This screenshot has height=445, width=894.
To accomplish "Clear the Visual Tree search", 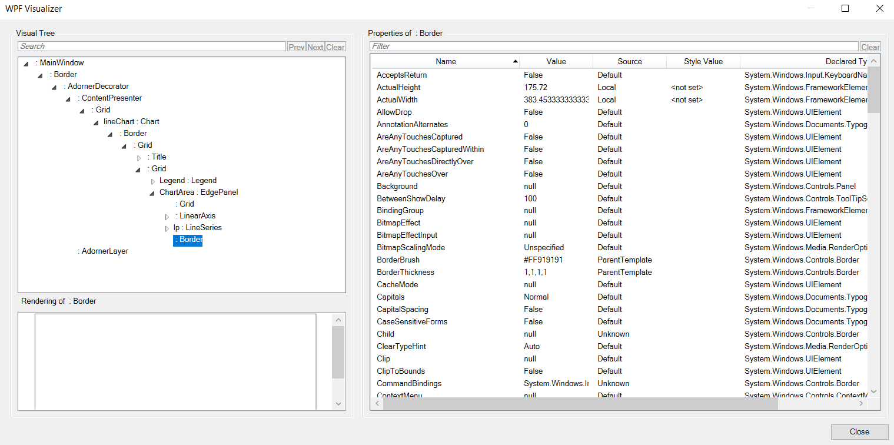I will click(x=335, y=47).
